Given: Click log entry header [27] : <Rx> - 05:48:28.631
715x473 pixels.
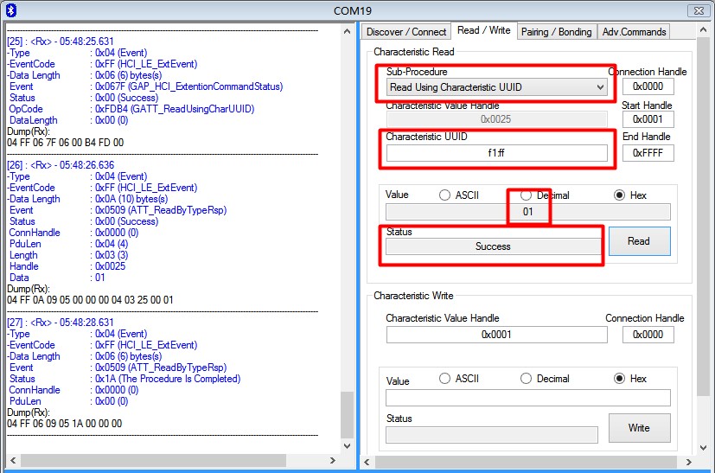Looking at the screenshot, I should (x=61, y=323).
